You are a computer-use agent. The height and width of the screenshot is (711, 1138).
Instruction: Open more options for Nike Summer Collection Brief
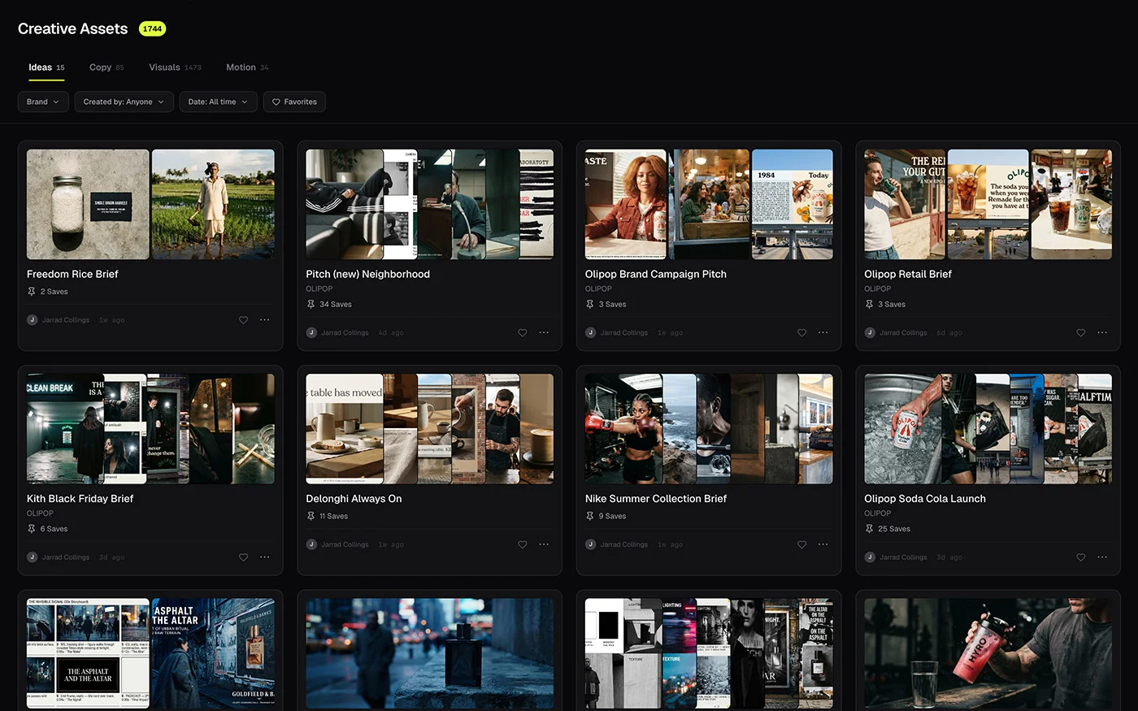click(x=823, y=544)
